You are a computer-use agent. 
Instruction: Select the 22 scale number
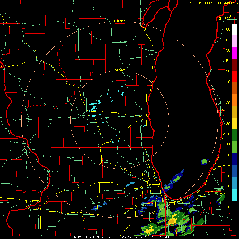pyautogui.click(x=228, y=145)
